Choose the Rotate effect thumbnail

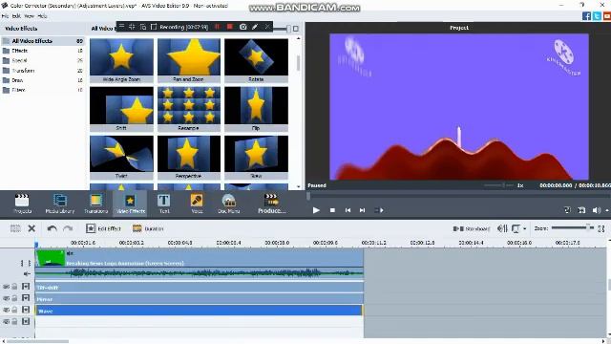256,60
